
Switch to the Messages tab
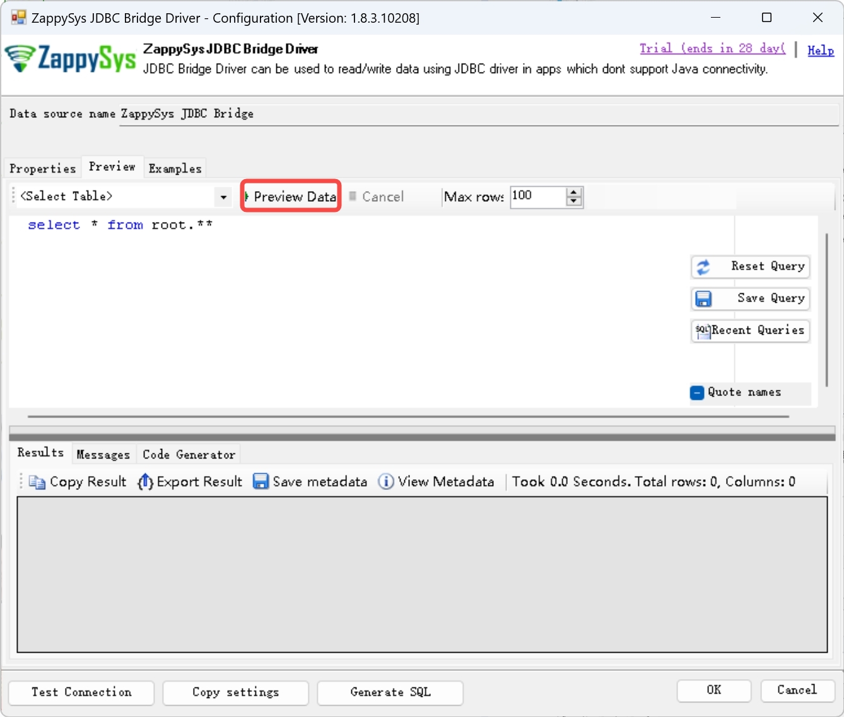click(103, 454)
